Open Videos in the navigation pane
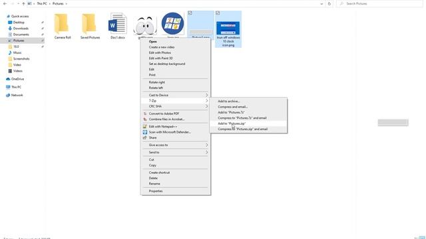The image size is (426, 239). [x=18, y=71]
